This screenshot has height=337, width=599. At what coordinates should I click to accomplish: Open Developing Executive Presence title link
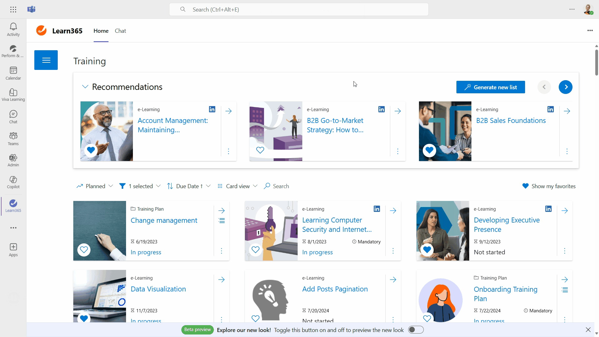[507, 225]
